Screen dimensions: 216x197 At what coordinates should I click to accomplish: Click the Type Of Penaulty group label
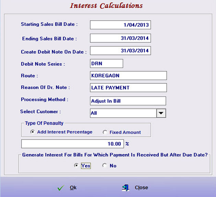44,123
